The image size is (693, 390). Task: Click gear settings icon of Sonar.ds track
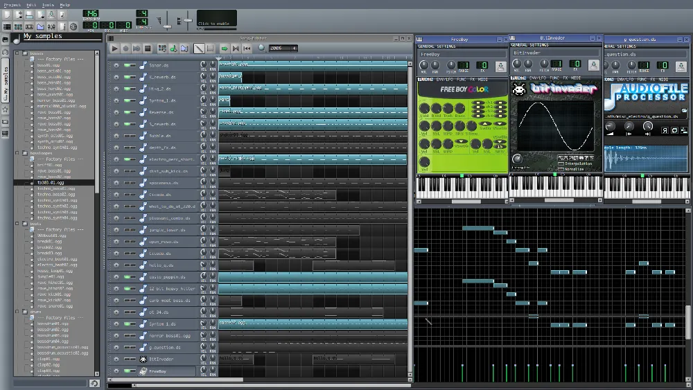(x=116, y=65)
